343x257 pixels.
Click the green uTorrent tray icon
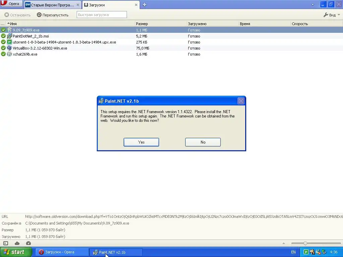306,252
